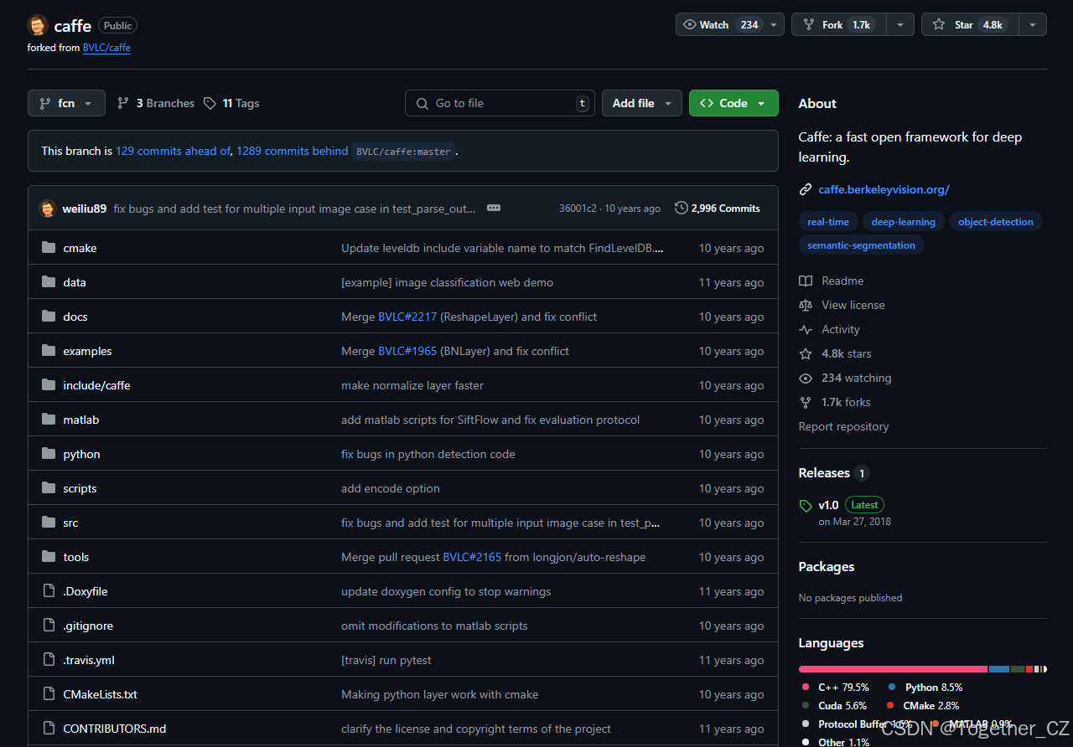Image resolution: width=1073 pixels, height=747 pixels.
Task: Click the .gitignore file icon
Action: point(49,626)
